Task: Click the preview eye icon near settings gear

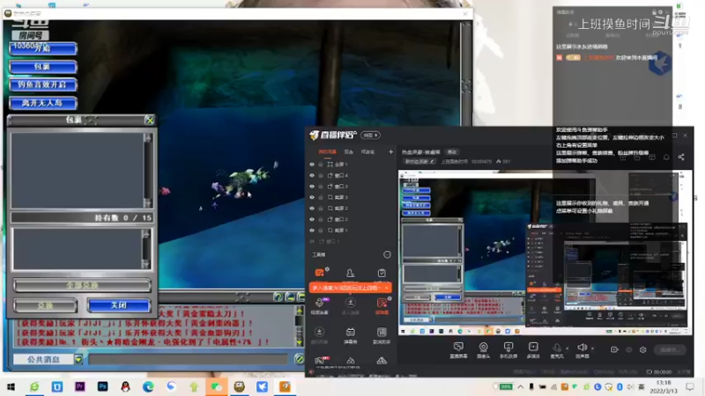Action: (628, 349)
